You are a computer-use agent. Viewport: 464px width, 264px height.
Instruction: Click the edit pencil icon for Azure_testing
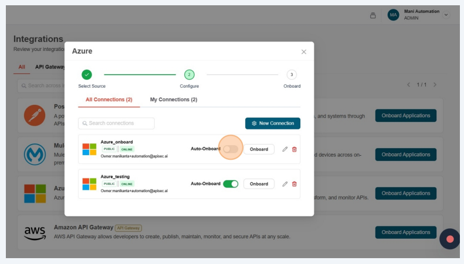point(285,184)
